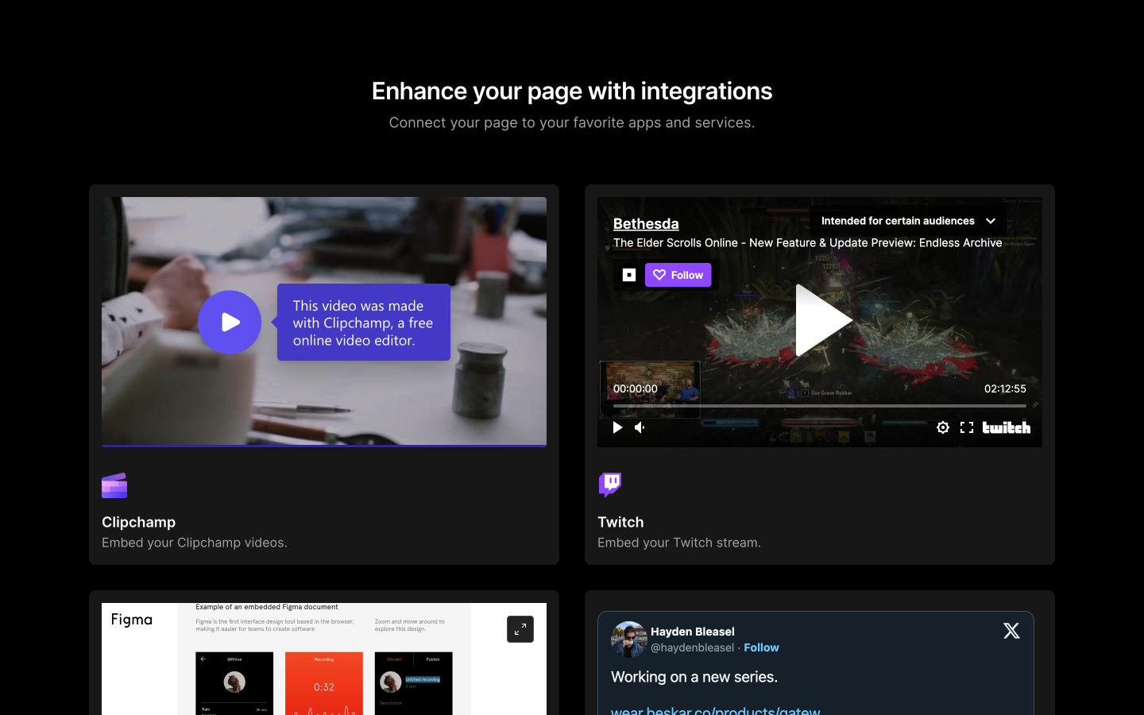Click the Twitch stream preview thumbnail
1144x715 pixels.
click(650, 389)
